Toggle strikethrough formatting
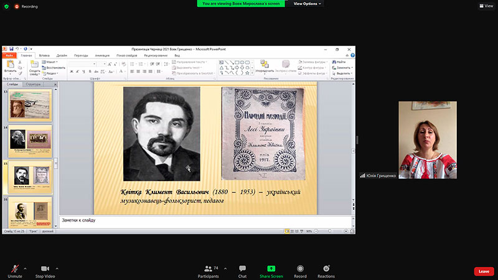Image resolution: width=498 pixels, height=280 pixels. 96,72
